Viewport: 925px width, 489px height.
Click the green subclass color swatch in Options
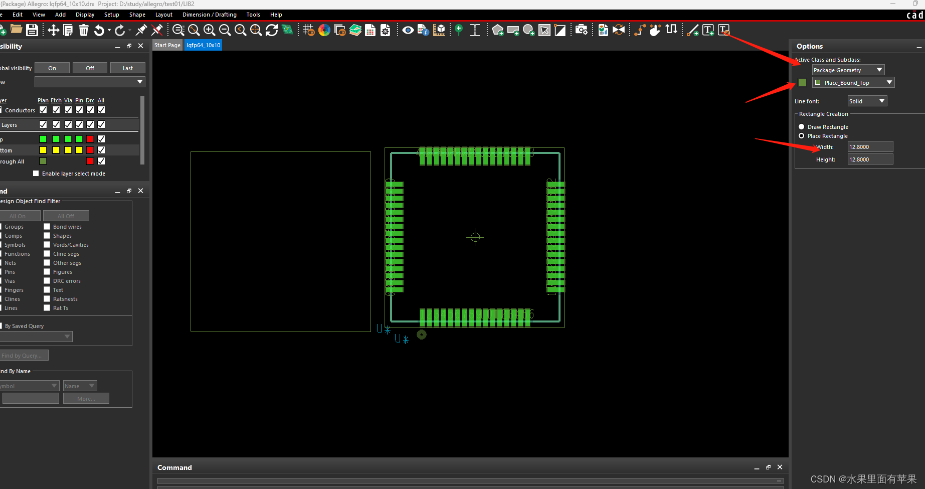802,83
